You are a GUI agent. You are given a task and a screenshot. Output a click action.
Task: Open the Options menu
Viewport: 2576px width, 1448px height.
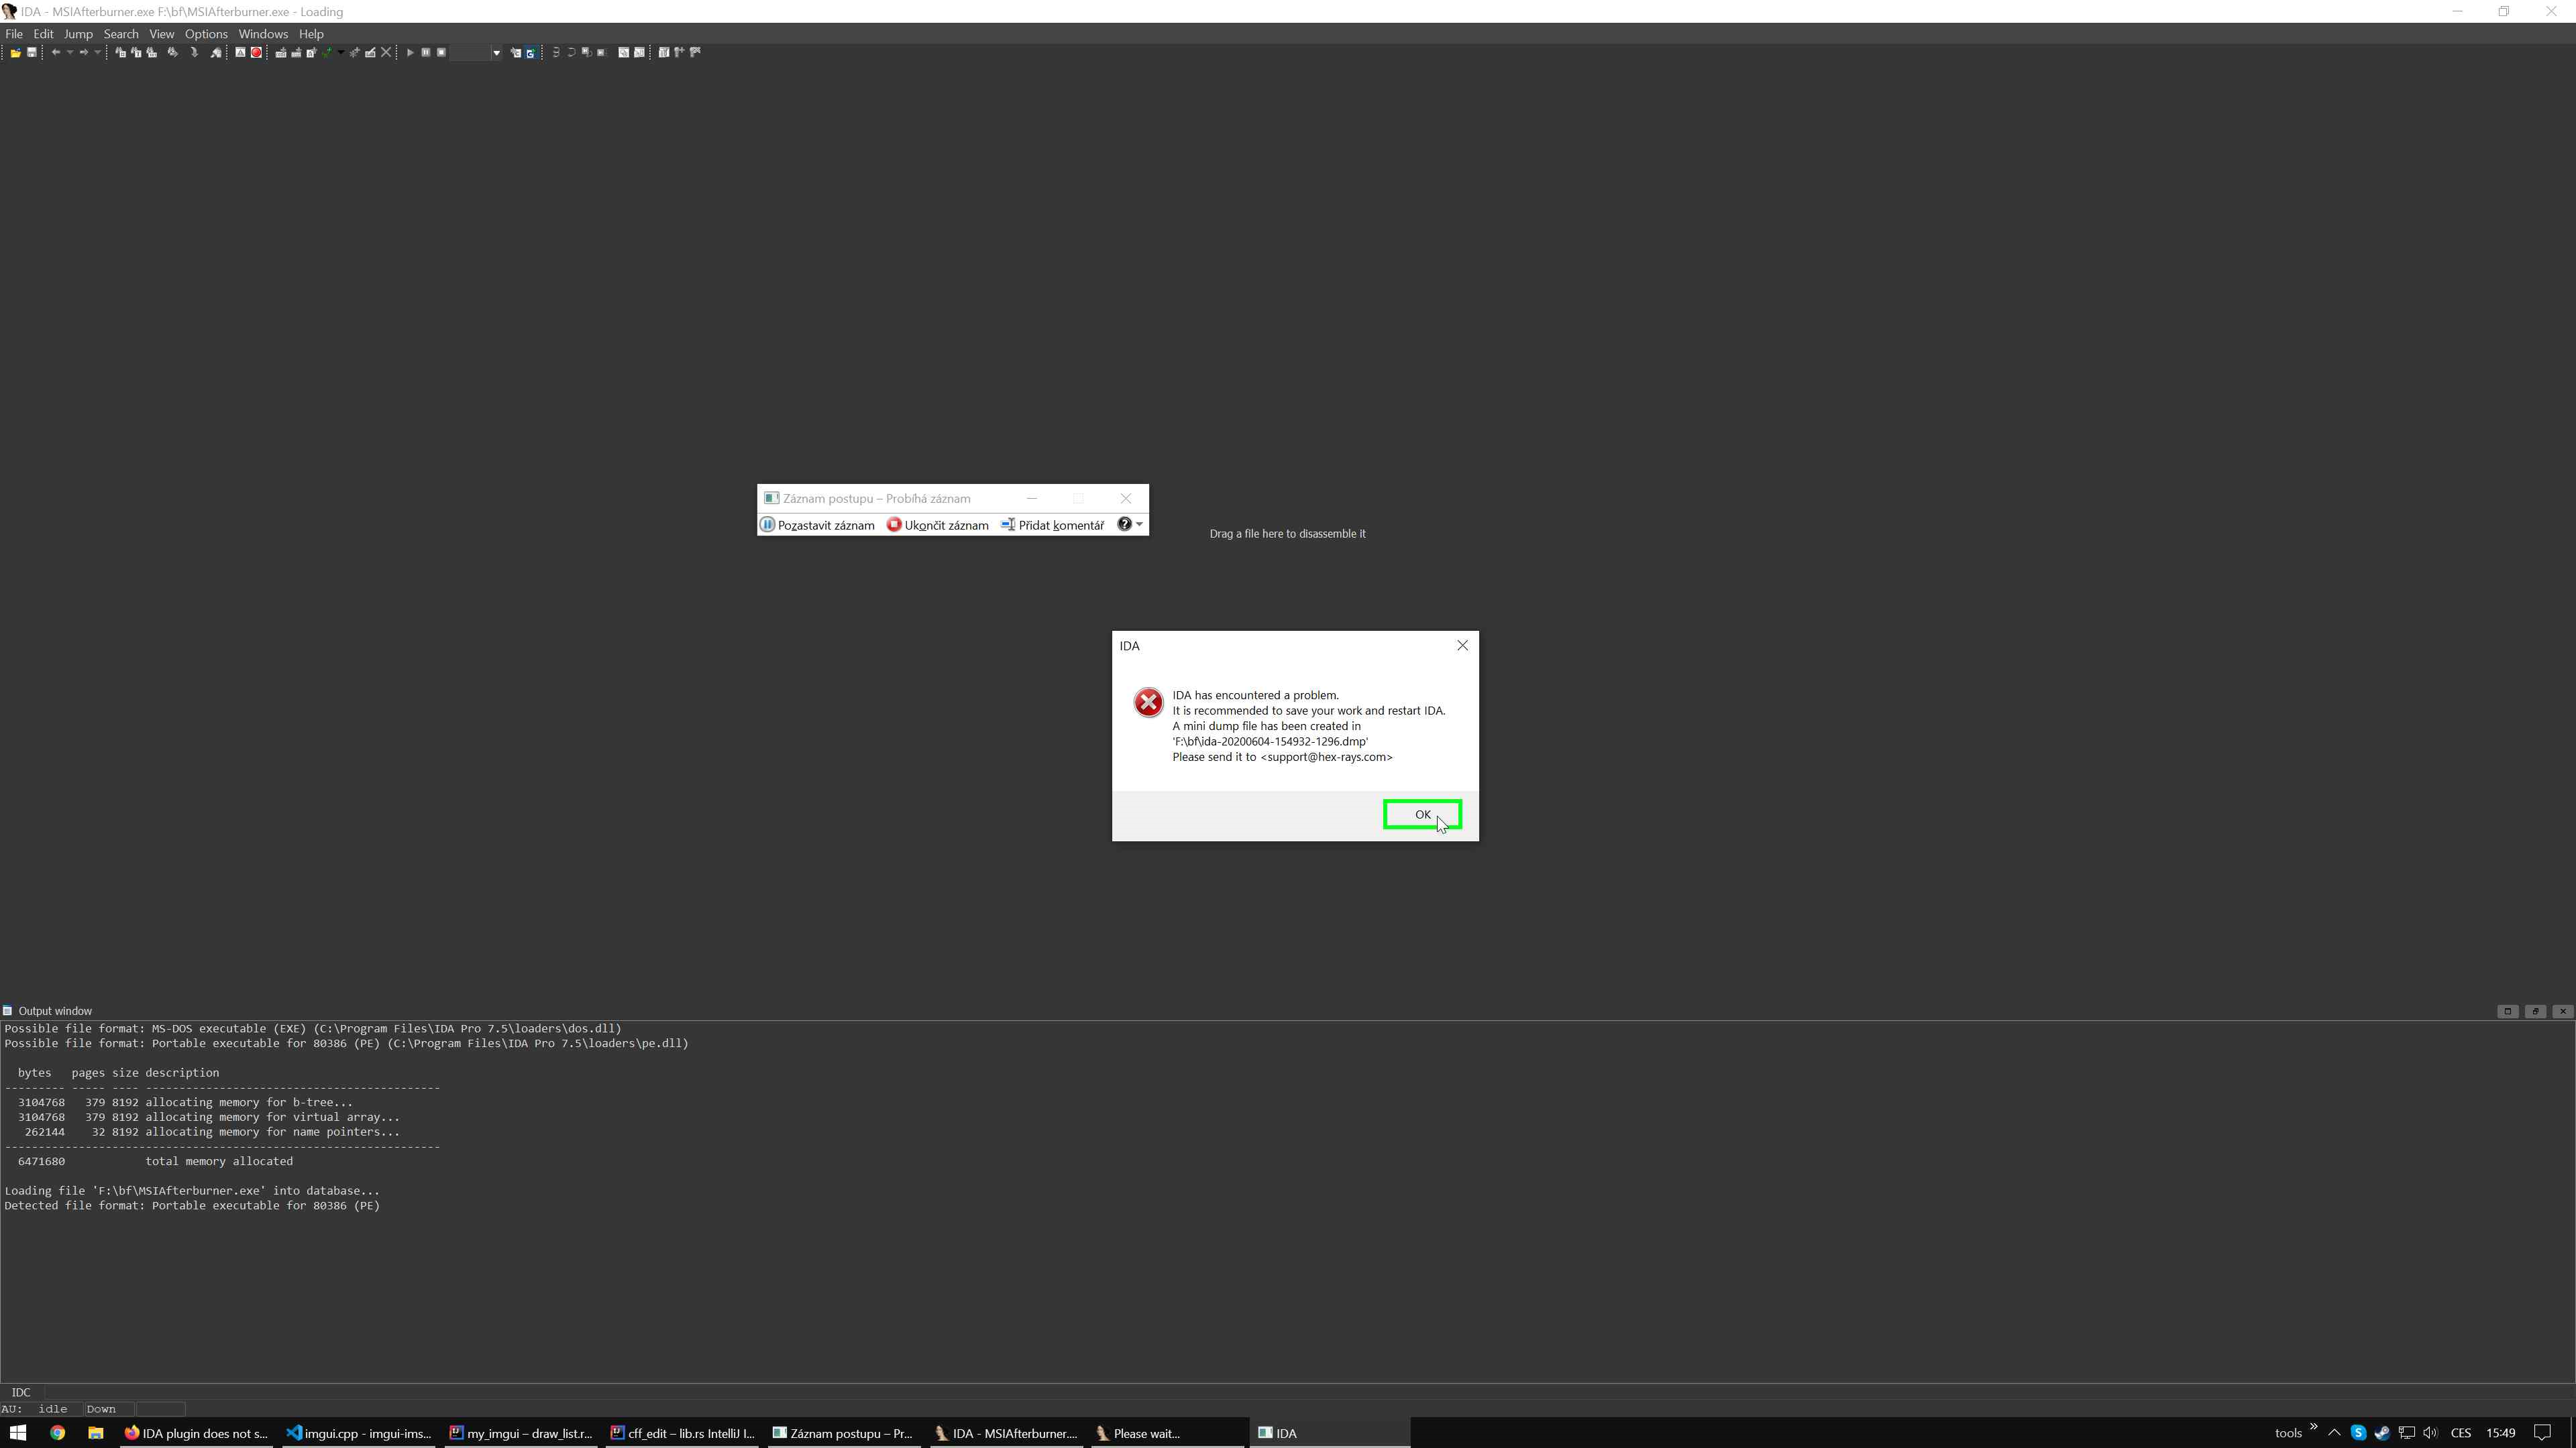(206, 34)
